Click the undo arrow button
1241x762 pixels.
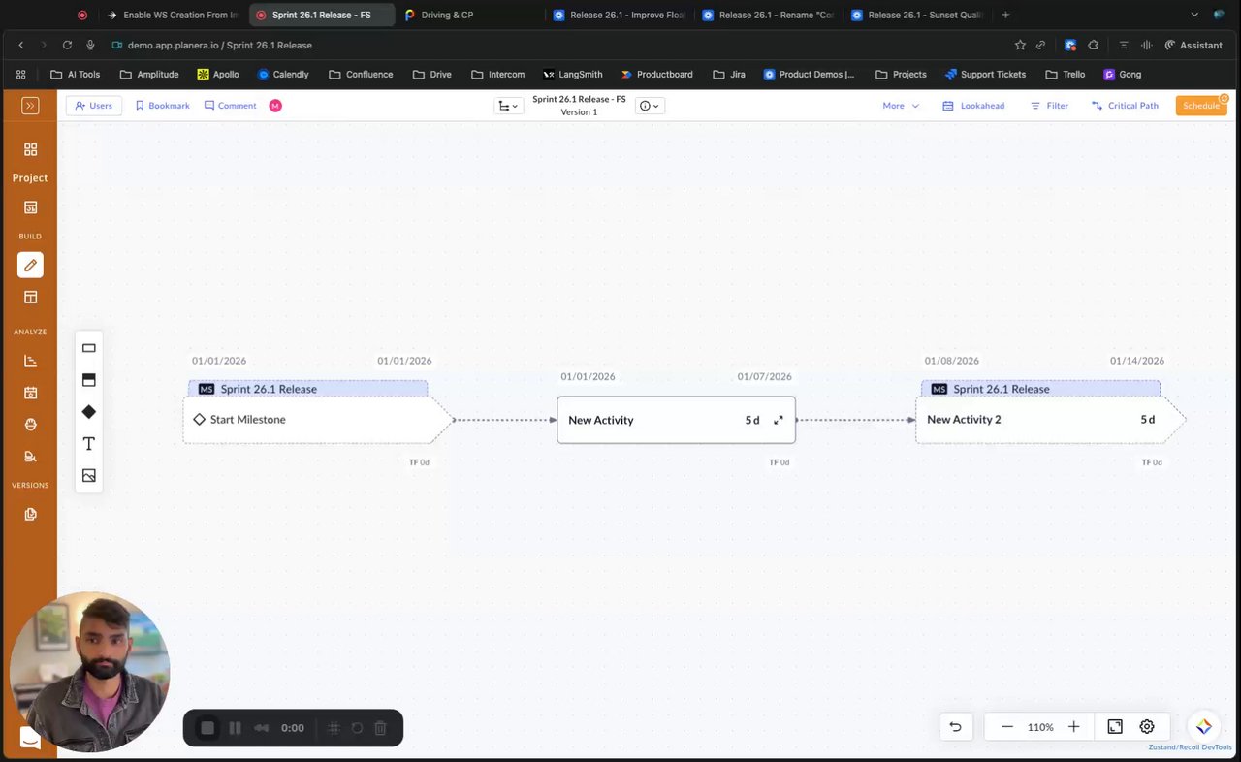[x=955, y=727]
